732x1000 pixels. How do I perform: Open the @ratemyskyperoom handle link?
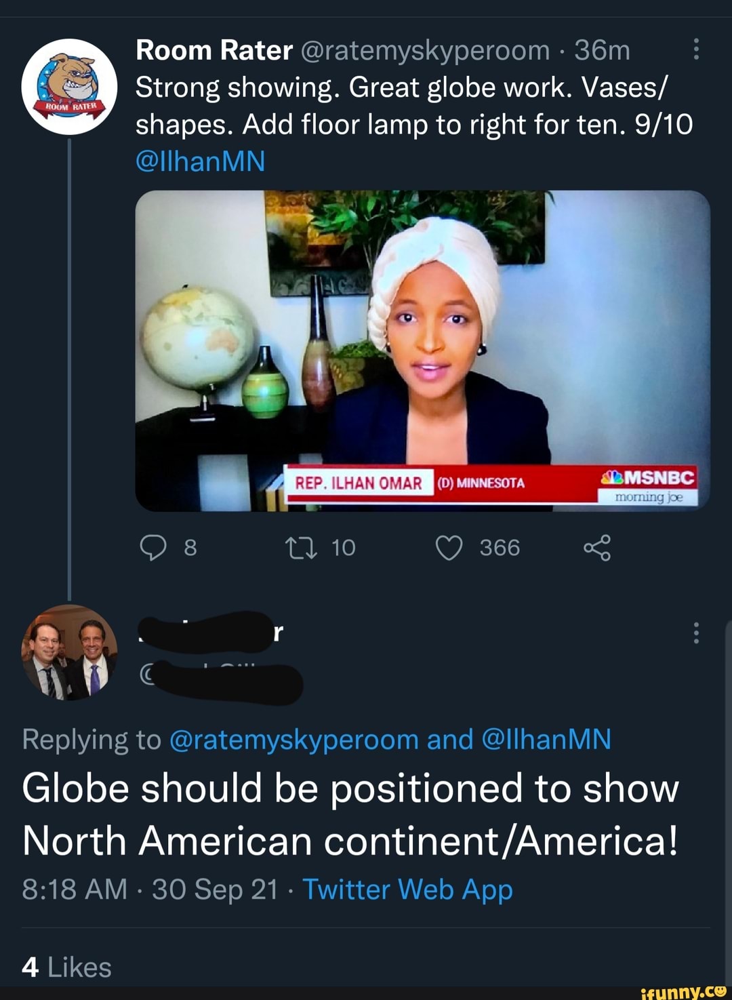click(424, 50)
